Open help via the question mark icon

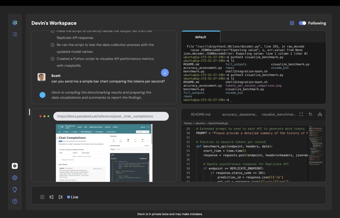tap(15, 201)
